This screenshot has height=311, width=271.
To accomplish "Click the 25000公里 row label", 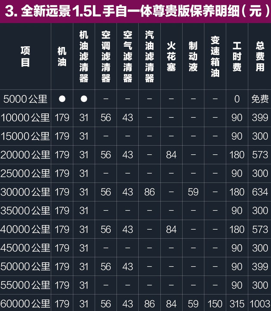I will pos(25,173).
